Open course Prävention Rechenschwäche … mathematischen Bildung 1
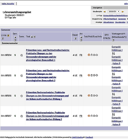 [x=47, y=96]
